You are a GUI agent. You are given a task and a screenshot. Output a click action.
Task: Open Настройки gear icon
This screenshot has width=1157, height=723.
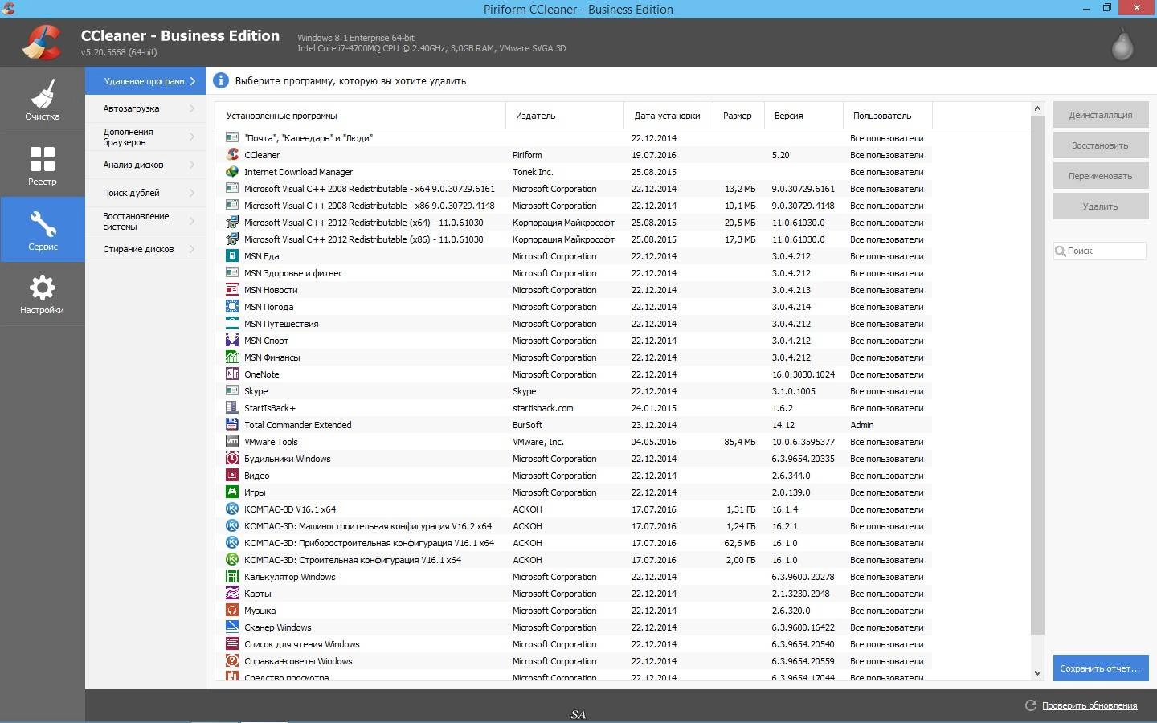point(43,288)
